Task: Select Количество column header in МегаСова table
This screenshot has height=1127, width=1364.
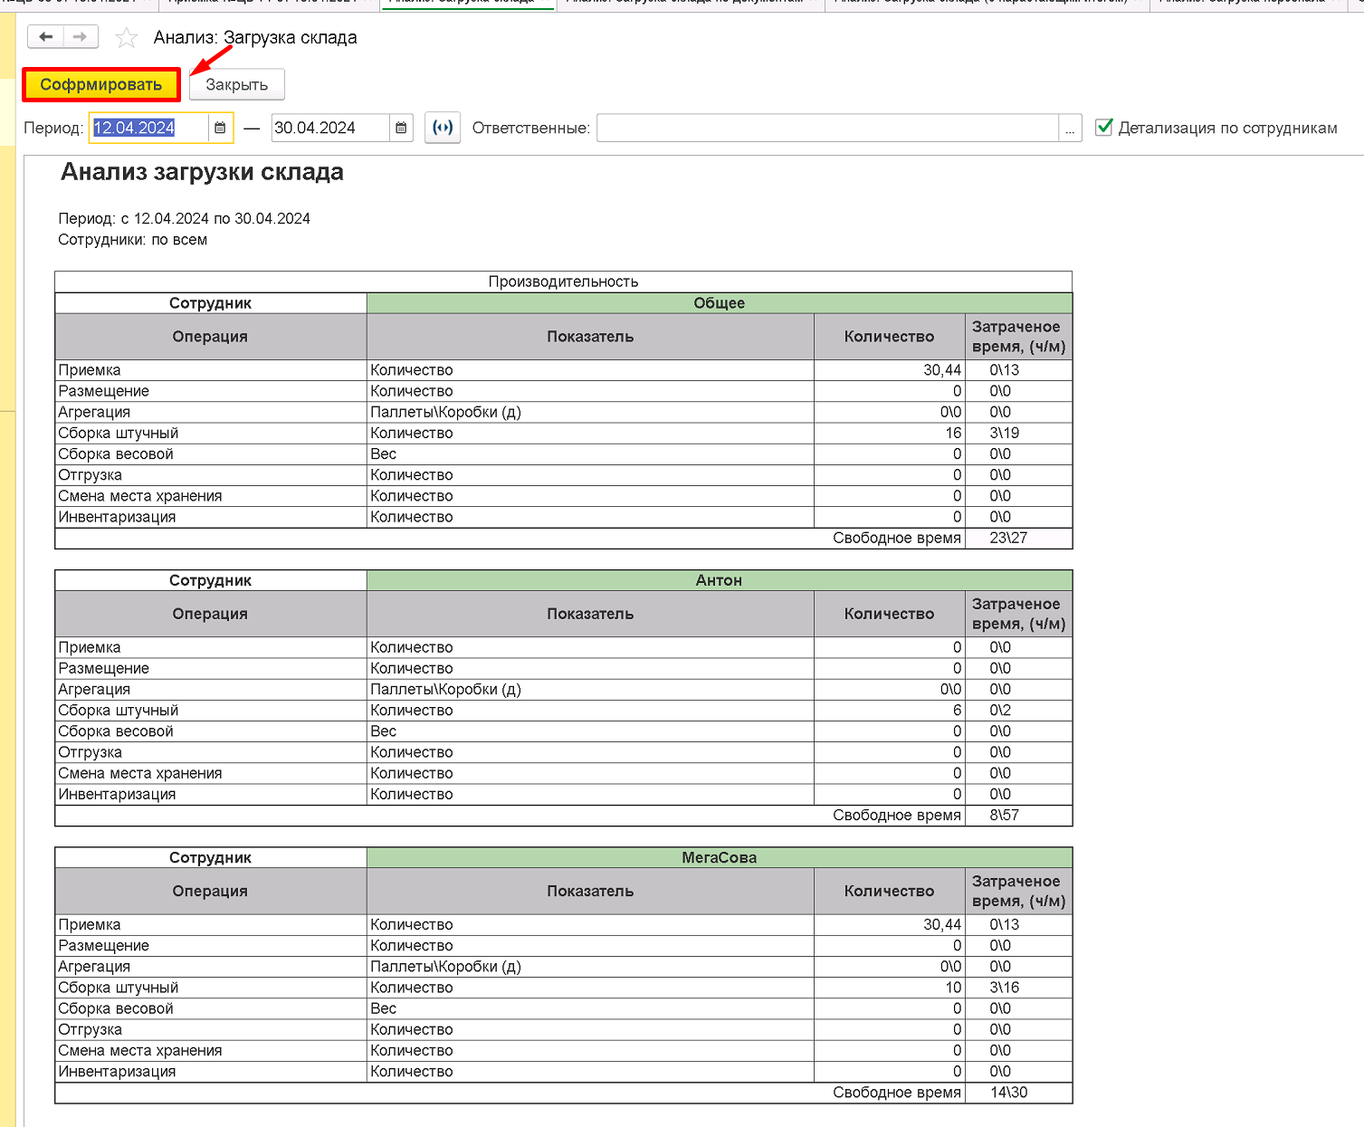Action: pyautogui.click(x=890, y=891)
